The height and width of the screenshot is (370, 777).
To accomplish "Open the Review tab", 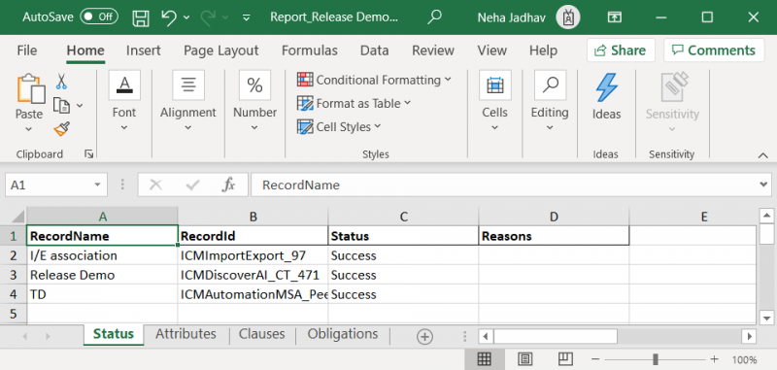I will click(433, 50).
